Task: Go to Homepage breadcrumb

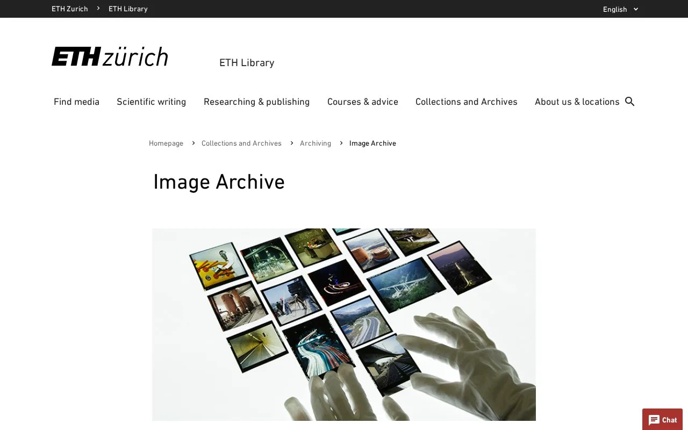Action: pos(166,144)
